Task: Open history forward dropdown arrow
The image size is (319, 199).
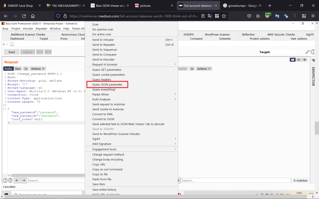Action: point(50,52)
